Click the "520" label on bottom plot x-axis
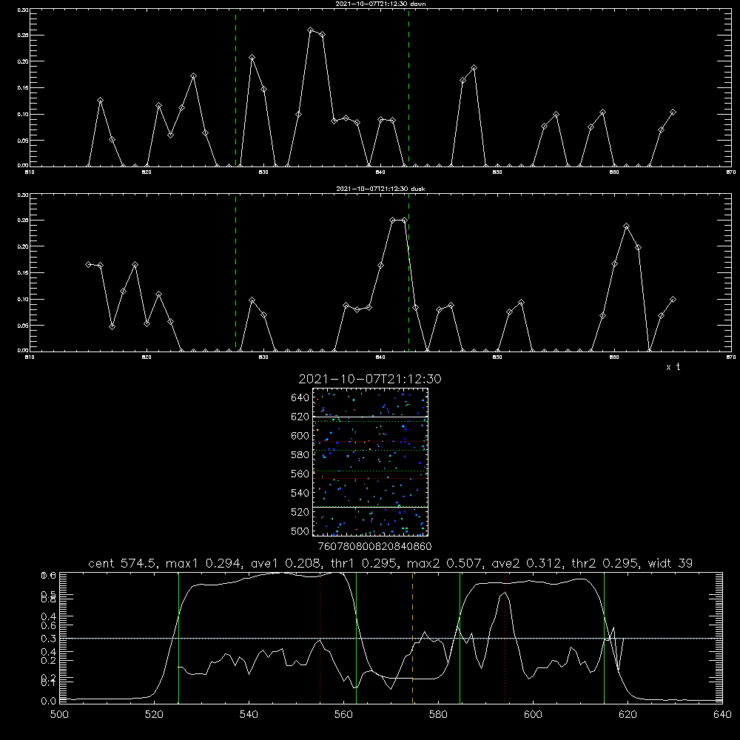The height and width of the screenshot is (740, 740). (x=154, y=715)
